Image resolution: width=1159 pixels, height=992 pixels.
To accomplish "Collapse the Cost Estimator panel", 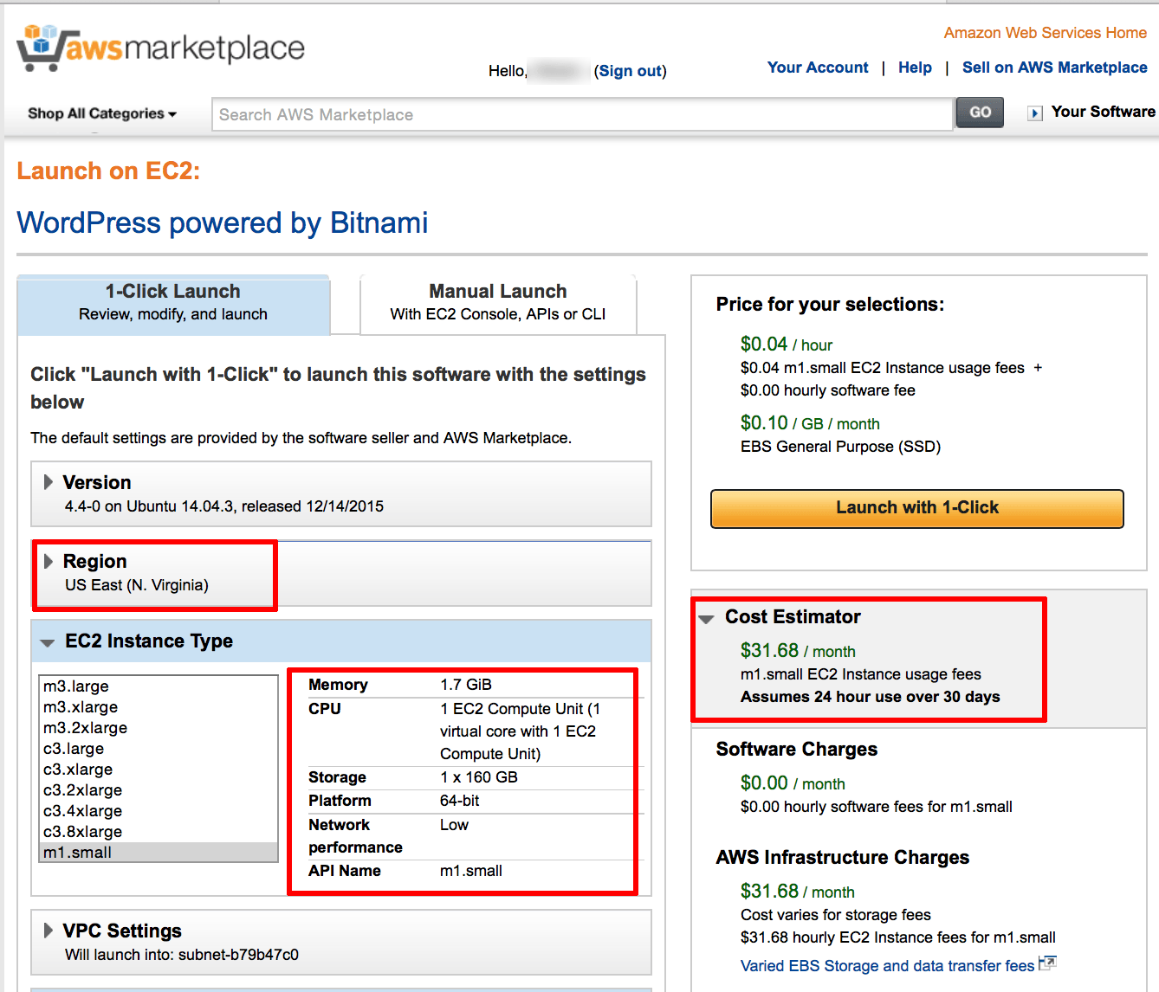I will click(706, 618).
